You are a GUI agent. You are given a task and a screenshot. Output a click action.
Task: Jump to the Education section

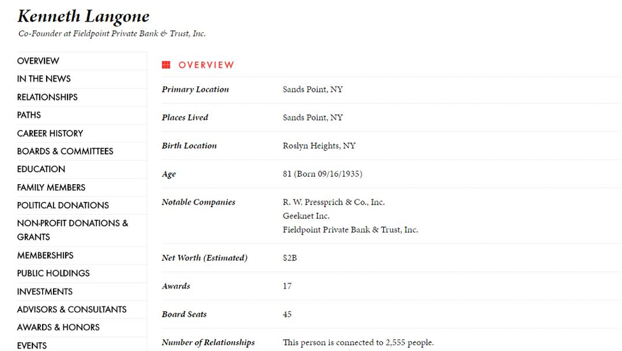41,169
